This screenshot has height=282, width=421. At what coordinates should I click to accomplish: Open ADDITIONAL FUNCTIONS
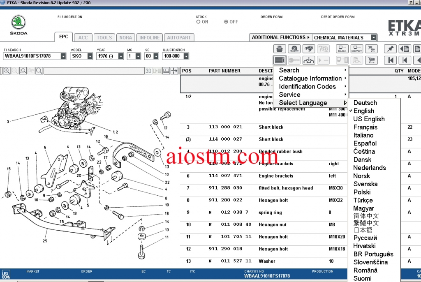(x=280, y=37)
